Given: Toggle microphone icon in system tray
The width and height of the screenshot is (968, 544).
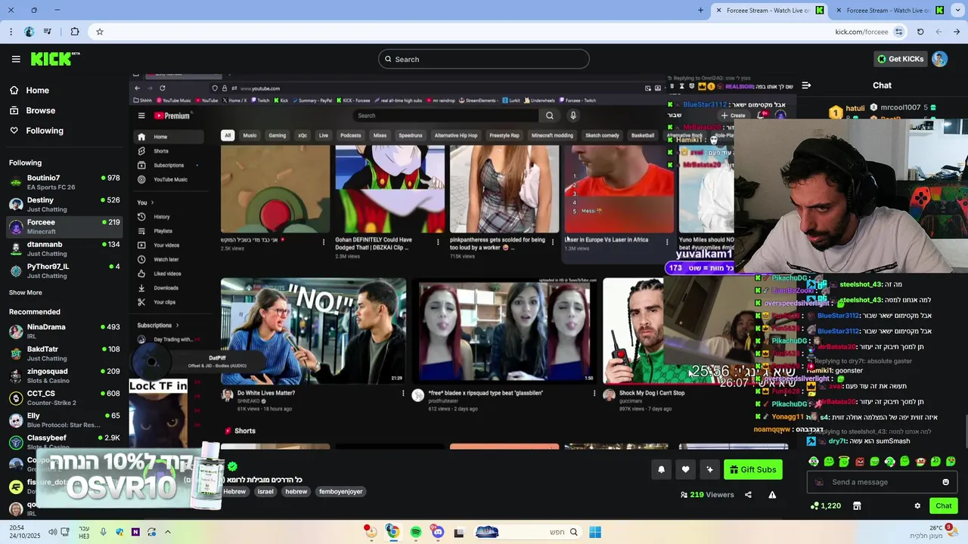Looking at the screenshot, I should (103, 532).
